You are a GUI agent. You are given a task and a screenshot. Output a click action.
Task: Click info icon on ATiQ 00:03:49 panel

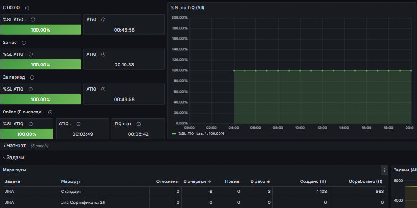click(x=78, y=124)
